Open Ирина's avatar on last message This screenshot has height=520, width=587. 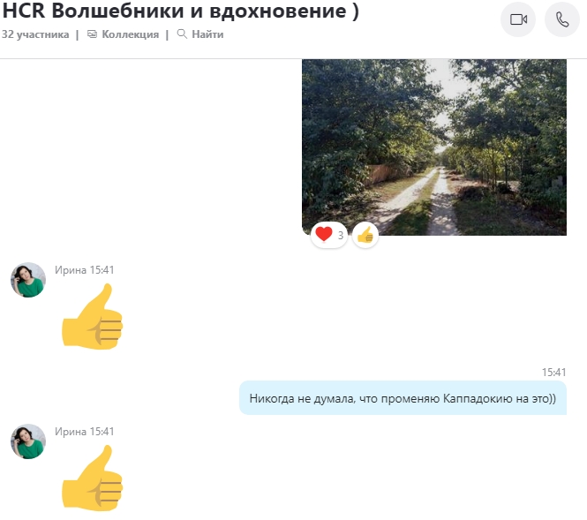[28, 441]
